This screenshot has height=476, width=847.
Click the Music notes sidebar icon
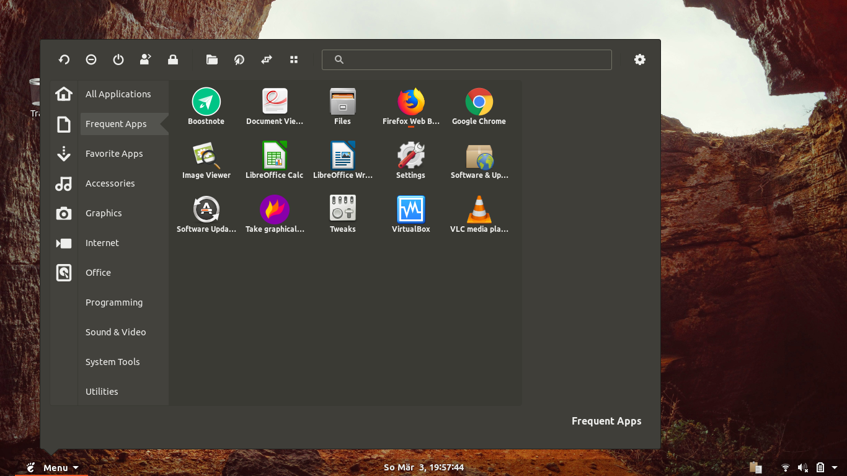tap(64, 183)
